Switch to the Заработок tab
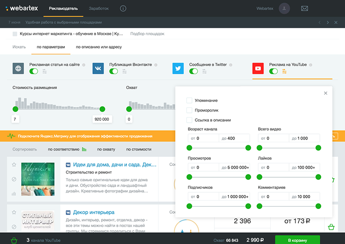This screenshot has width=345, height=244. 99,8
